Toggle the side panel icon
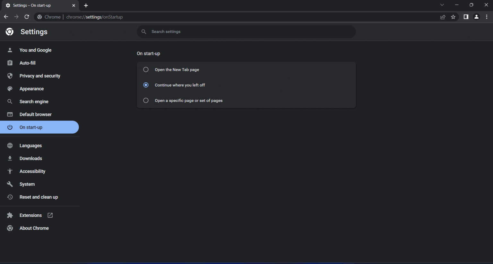Image resolution: width=493 pixels, height=264 pixels. point(466,17)
